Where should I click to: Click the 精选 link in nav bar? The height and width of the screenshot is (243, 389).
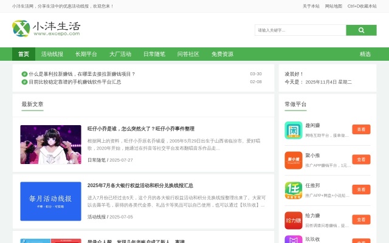click(x=365, y=54)
